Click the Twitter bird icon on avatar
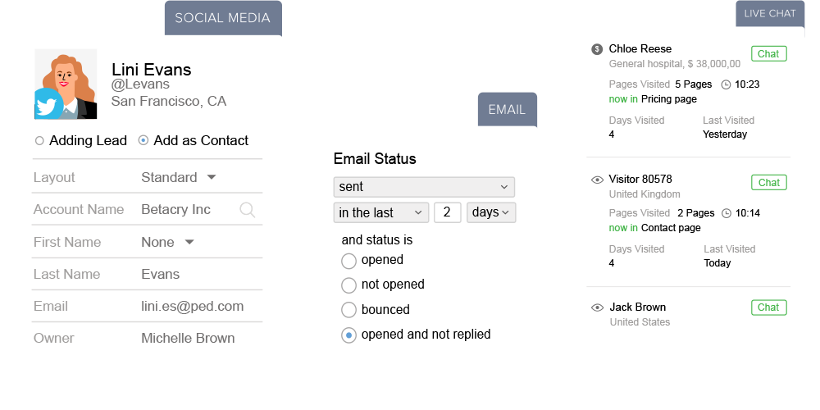The image size is (820, 410). coord(48,104)
